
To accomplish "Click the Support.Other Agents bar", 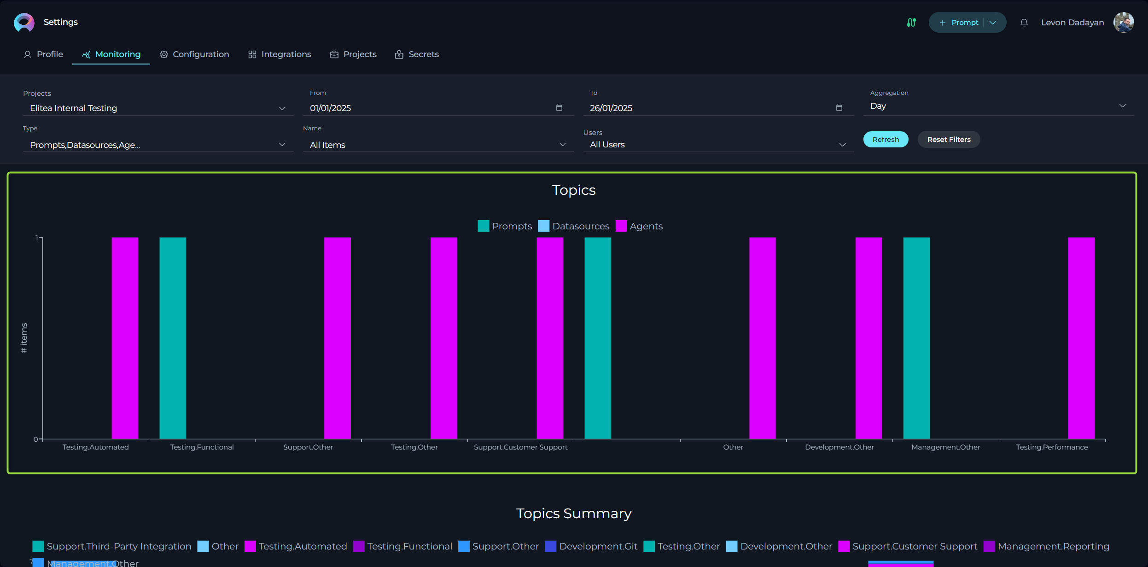I will pos(338,338).
